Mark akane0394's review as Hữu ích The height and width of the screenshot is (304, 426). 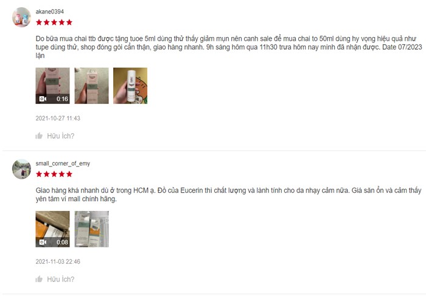point(61,136)
